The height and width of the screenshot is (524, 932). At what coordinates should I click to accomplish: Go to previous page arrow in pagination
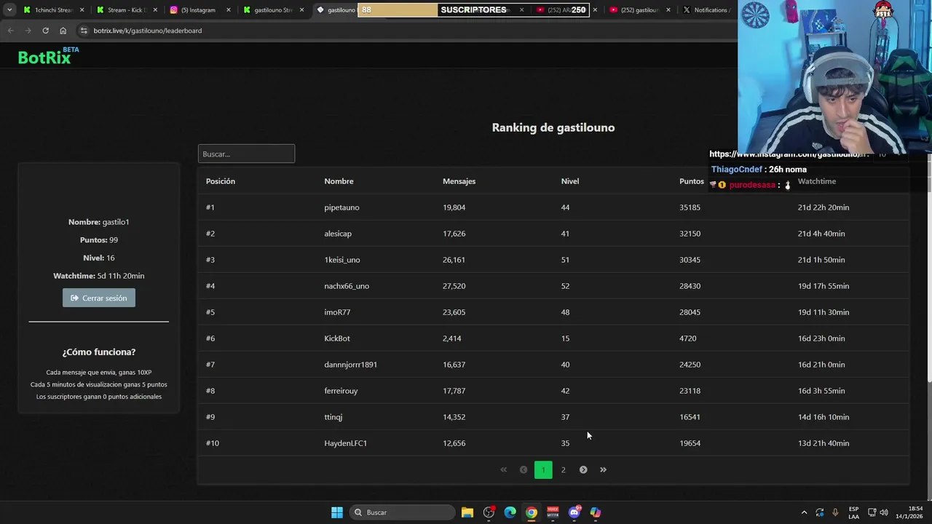click(x=523, y=469)
